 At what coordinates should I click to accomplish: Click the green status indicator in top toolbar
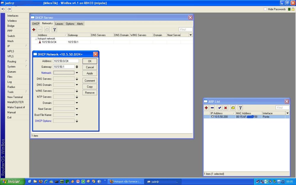point(289,9)
